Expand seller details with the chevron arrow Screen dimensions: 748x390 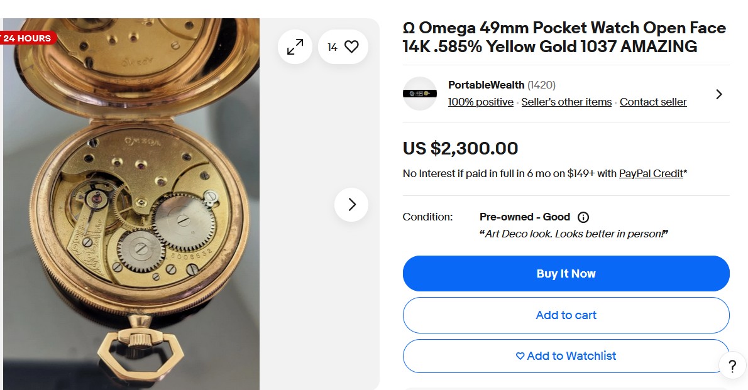click(x=719, y=94)
